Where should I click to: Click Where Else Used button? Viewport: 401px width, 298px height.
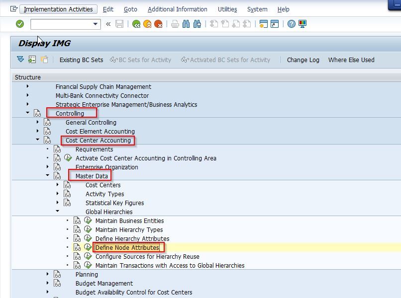(351, 60)
